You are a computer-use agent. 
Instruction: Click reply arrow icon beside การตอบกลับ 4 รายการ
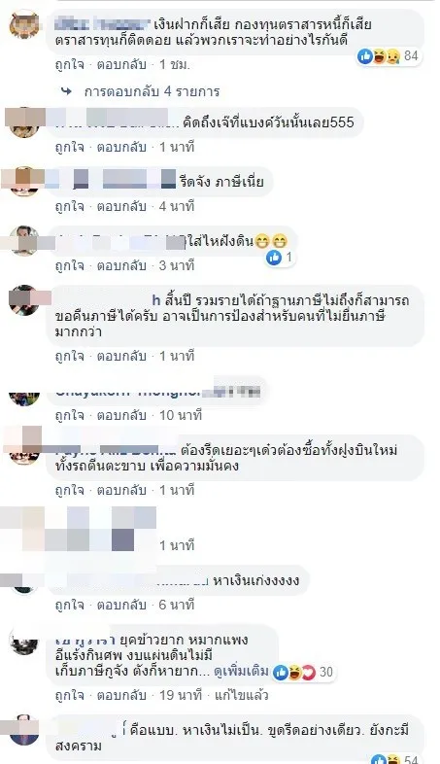(x=67, y=91)
